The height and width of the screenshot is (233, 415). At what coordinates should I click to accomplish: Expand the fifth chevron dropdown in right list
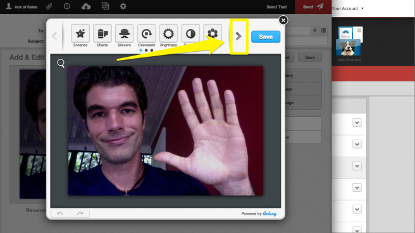pyautogui.click(x=357, y=209)
